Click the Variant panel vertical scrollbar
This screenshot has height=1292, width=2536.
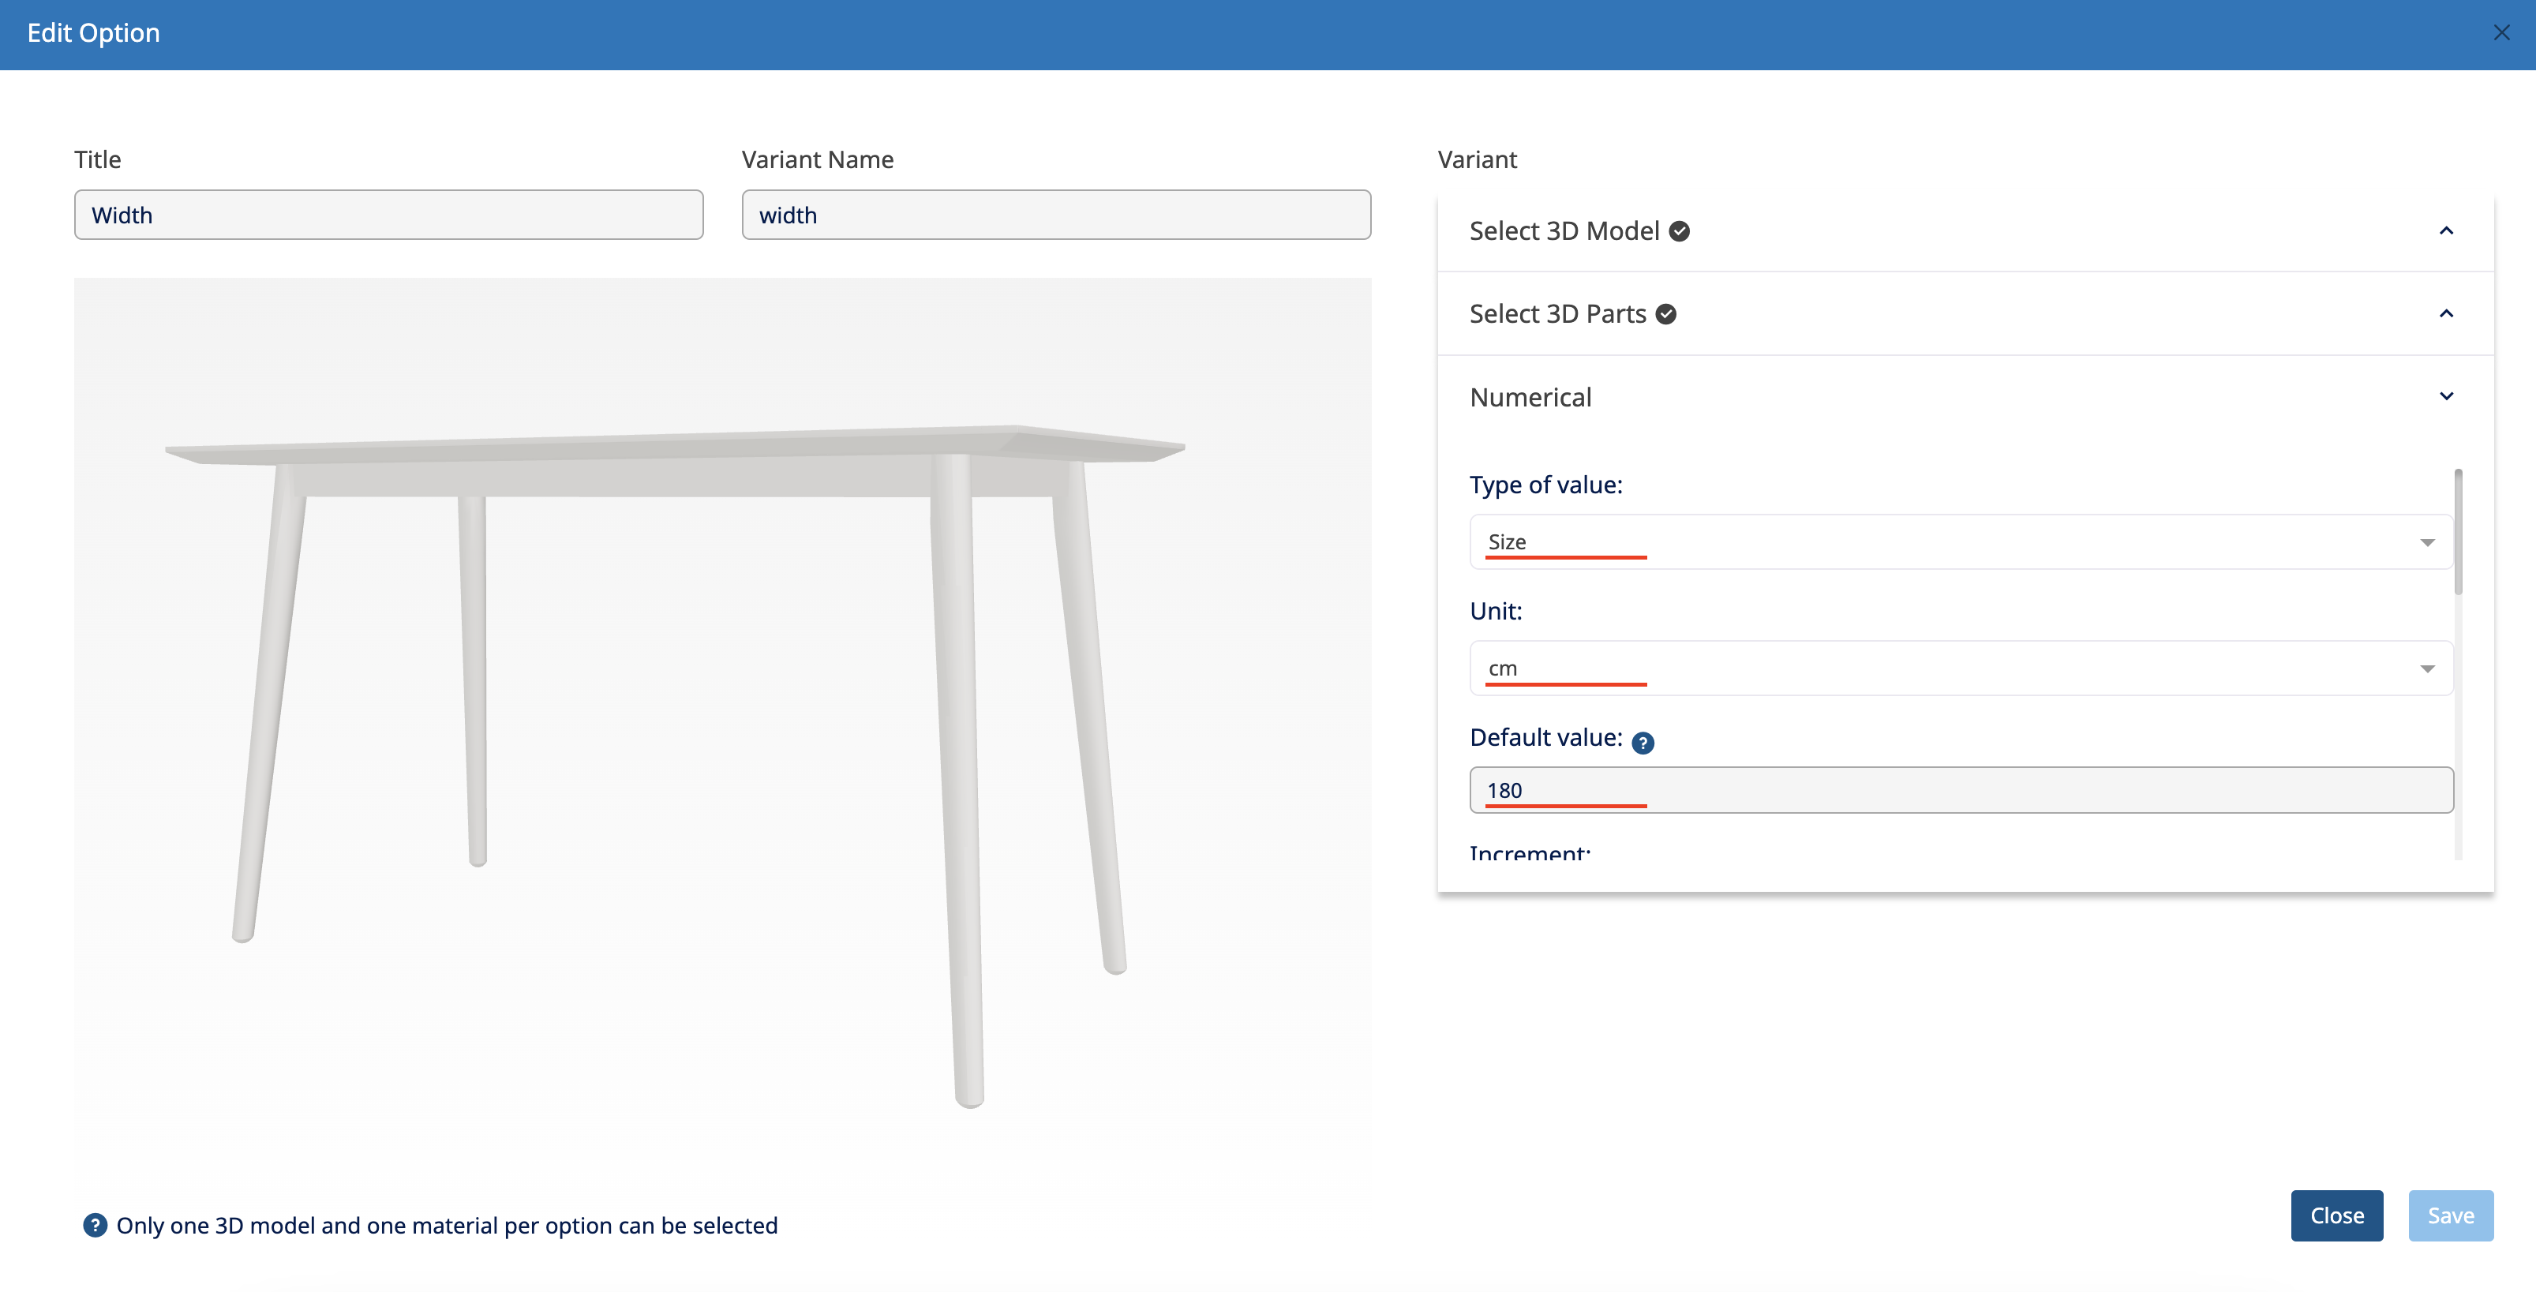(2458, 532)
